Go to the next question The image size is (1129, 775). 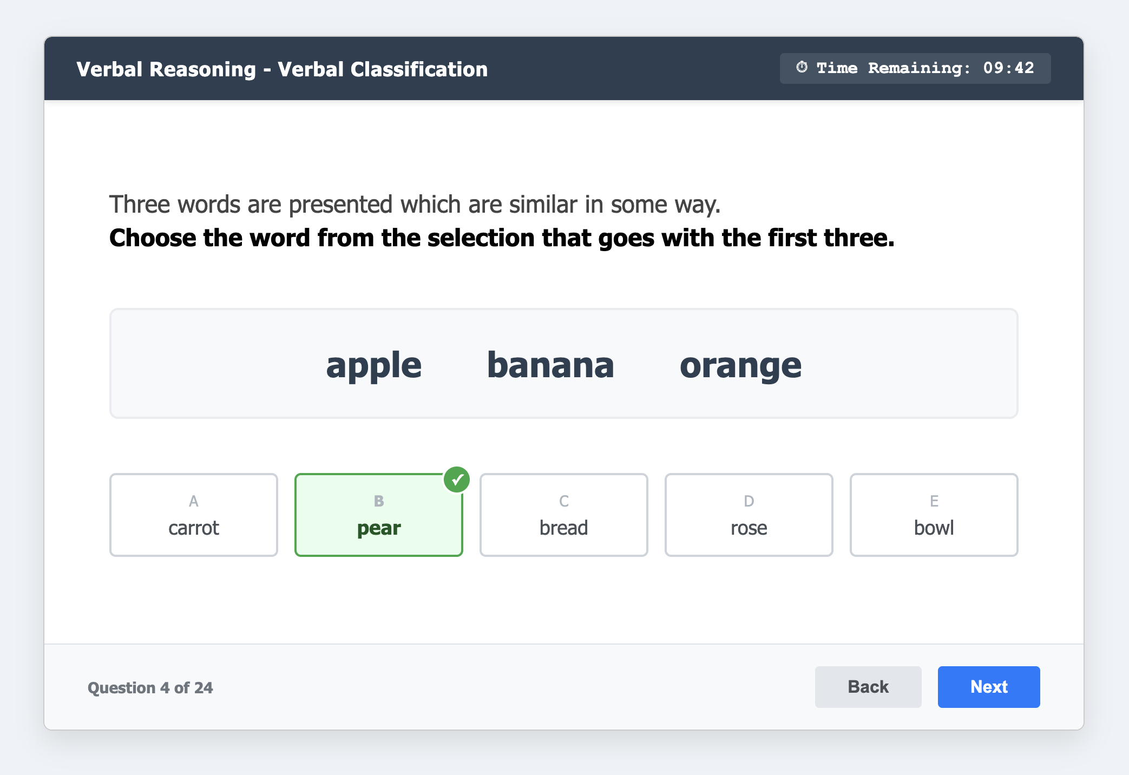(x=988, y=687)
